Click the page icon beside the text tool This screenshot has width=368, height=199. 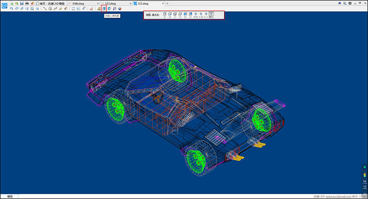79,9
